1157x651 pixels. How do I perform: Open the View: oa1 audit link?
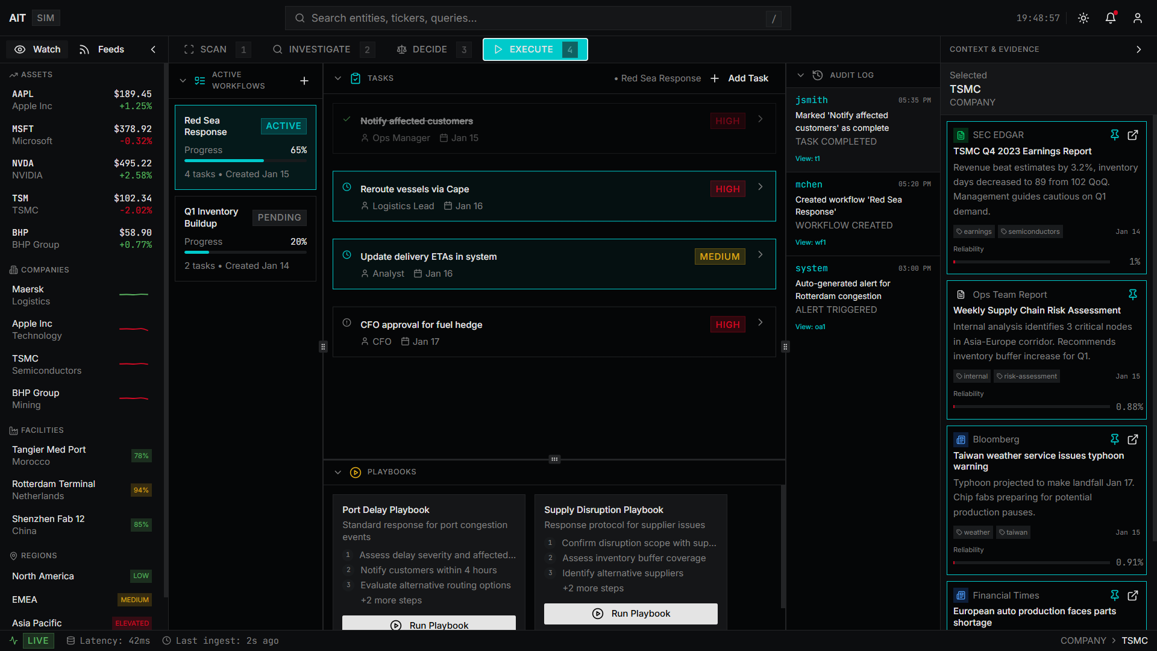811,327
